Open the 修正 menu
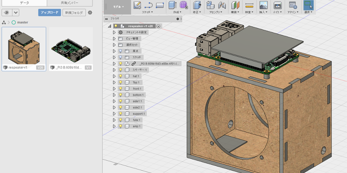 click(197, 12)
